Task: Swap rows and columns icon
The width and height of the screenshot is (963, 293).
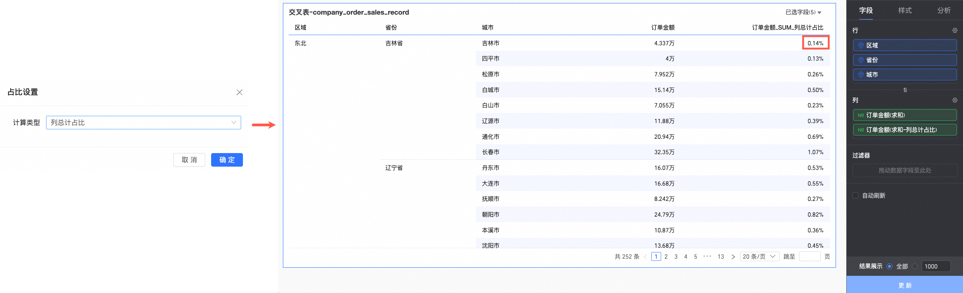Action: [x=905, y=90]
